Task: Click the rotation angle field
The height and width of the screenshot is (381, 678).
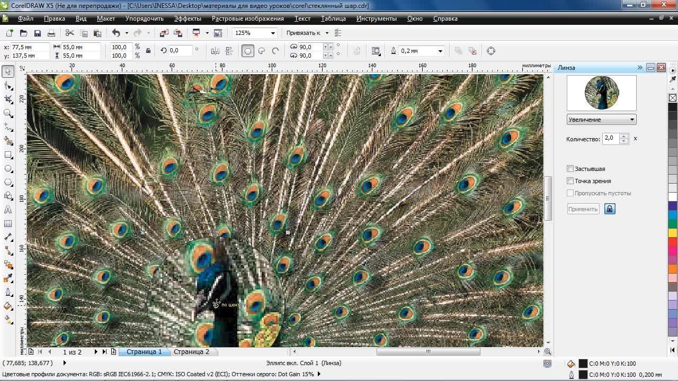Action: click(180, 51)
